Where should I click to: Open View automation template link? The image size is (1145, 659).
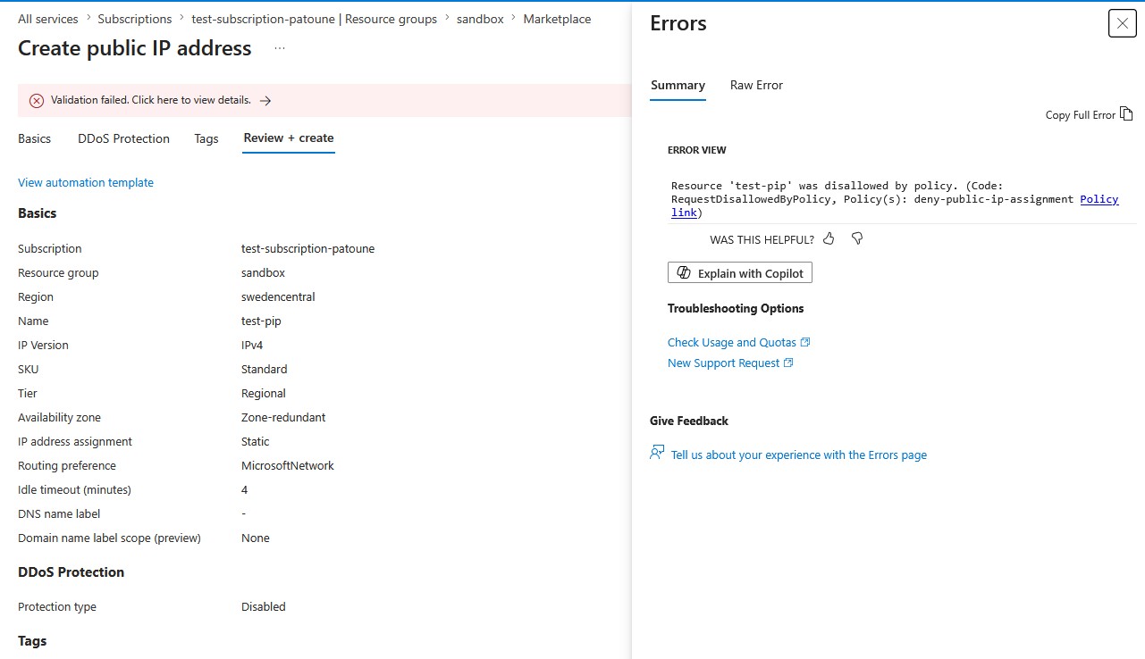[x=86, y=182]
